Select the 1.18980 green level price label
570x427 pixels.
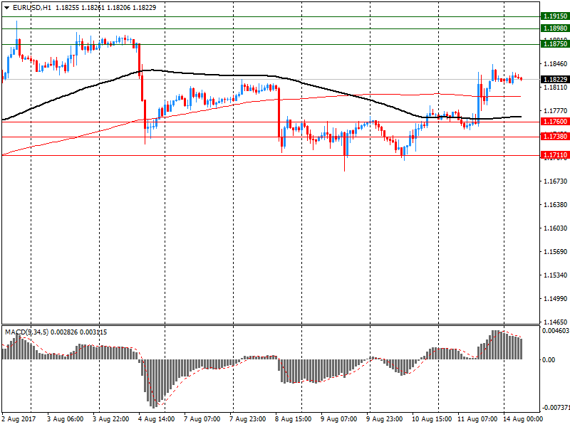point(555,28)
